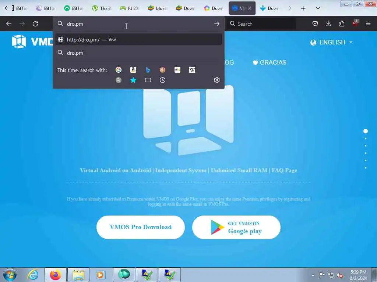
Task: Open File Explorer from the taskbar
Action: point(78,275)
